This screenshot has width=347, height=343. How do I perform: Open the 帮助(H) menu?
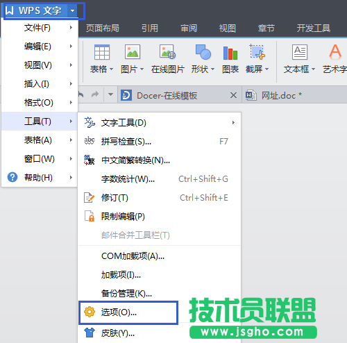[40, 178]
